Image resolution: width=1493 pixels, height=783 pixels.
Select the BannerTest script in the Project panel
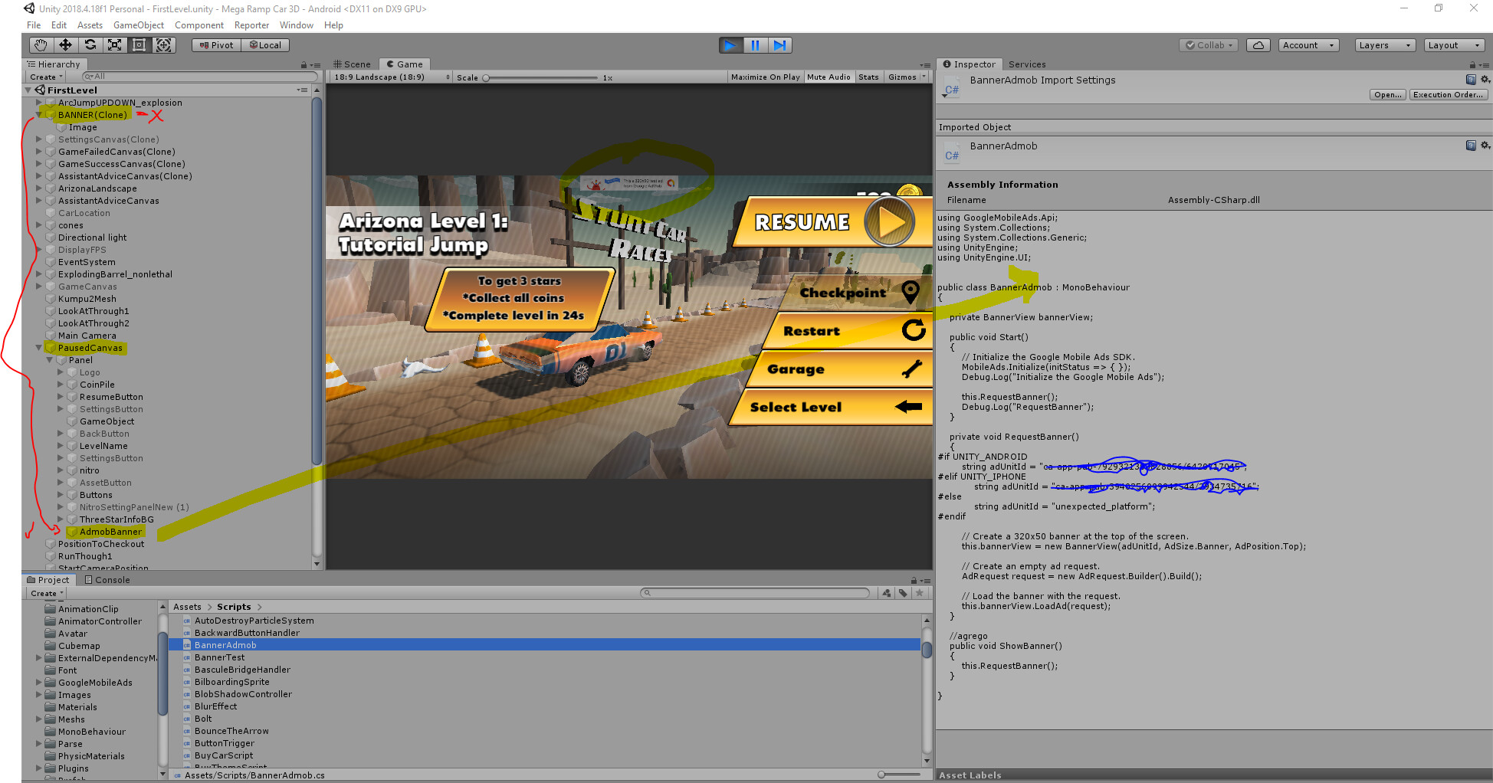219,657
